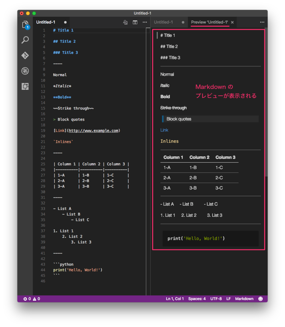
Task: Click 'Inlines' code text in preview
Action: click(169, 141)
